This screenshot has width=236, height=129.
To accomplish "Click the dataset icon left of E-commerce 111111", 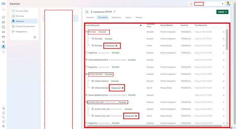I will click(87, 12).
